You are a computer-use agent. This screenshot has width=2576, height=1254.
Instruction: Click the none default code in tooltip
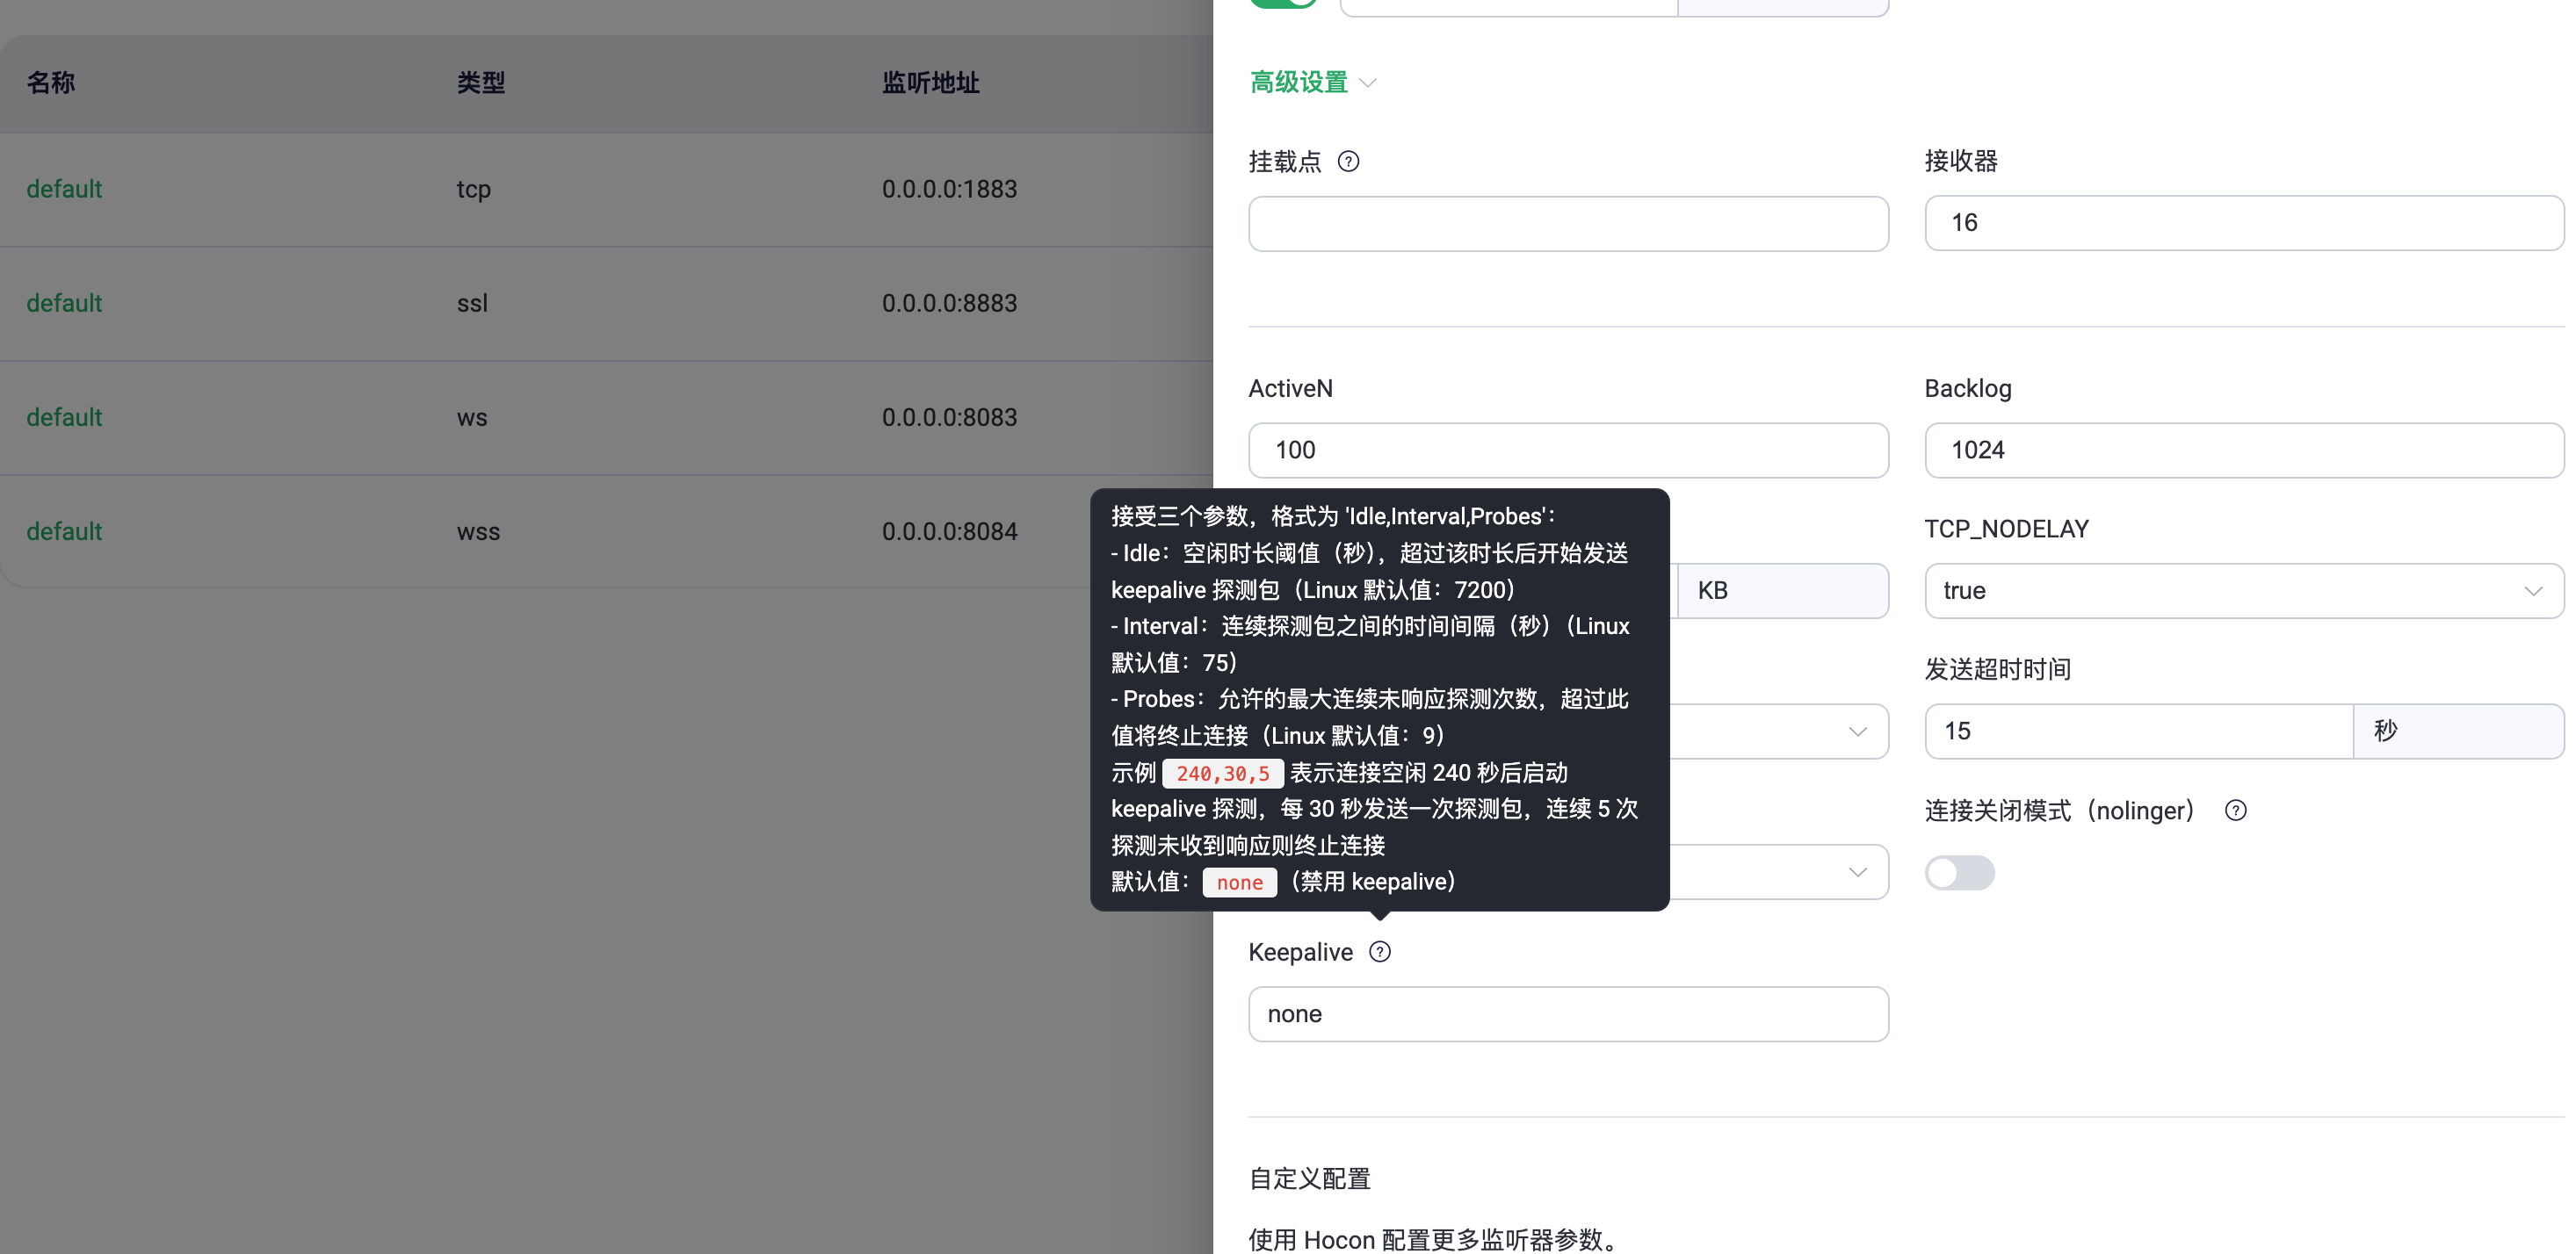point(1239,883)
